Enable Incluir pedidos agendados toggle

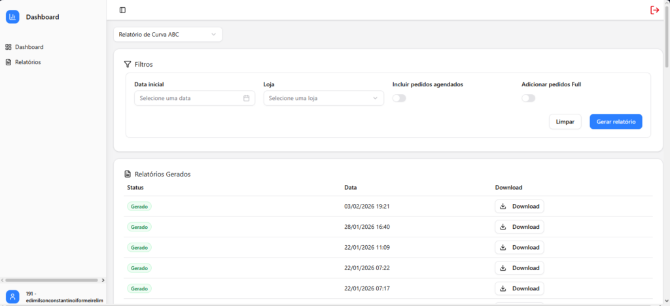pyautogui.click(x=399, y=98)
